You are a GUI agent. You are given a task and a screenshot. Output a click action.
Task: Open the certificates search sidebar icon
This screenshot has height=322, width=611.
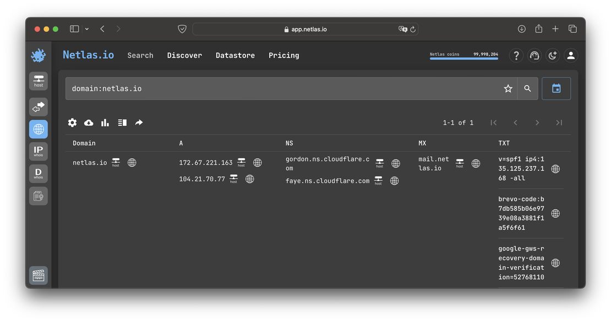coord(39,196)
